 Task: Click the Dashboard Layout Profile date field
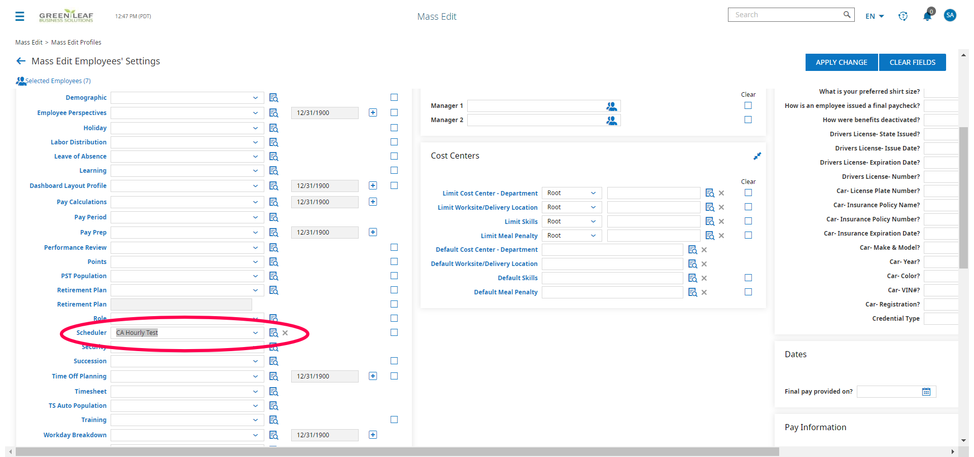pos(325,186)
